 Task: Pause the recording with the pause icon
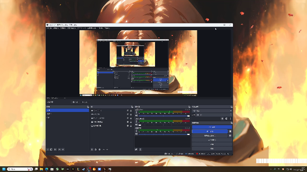(x=230, y=131)
